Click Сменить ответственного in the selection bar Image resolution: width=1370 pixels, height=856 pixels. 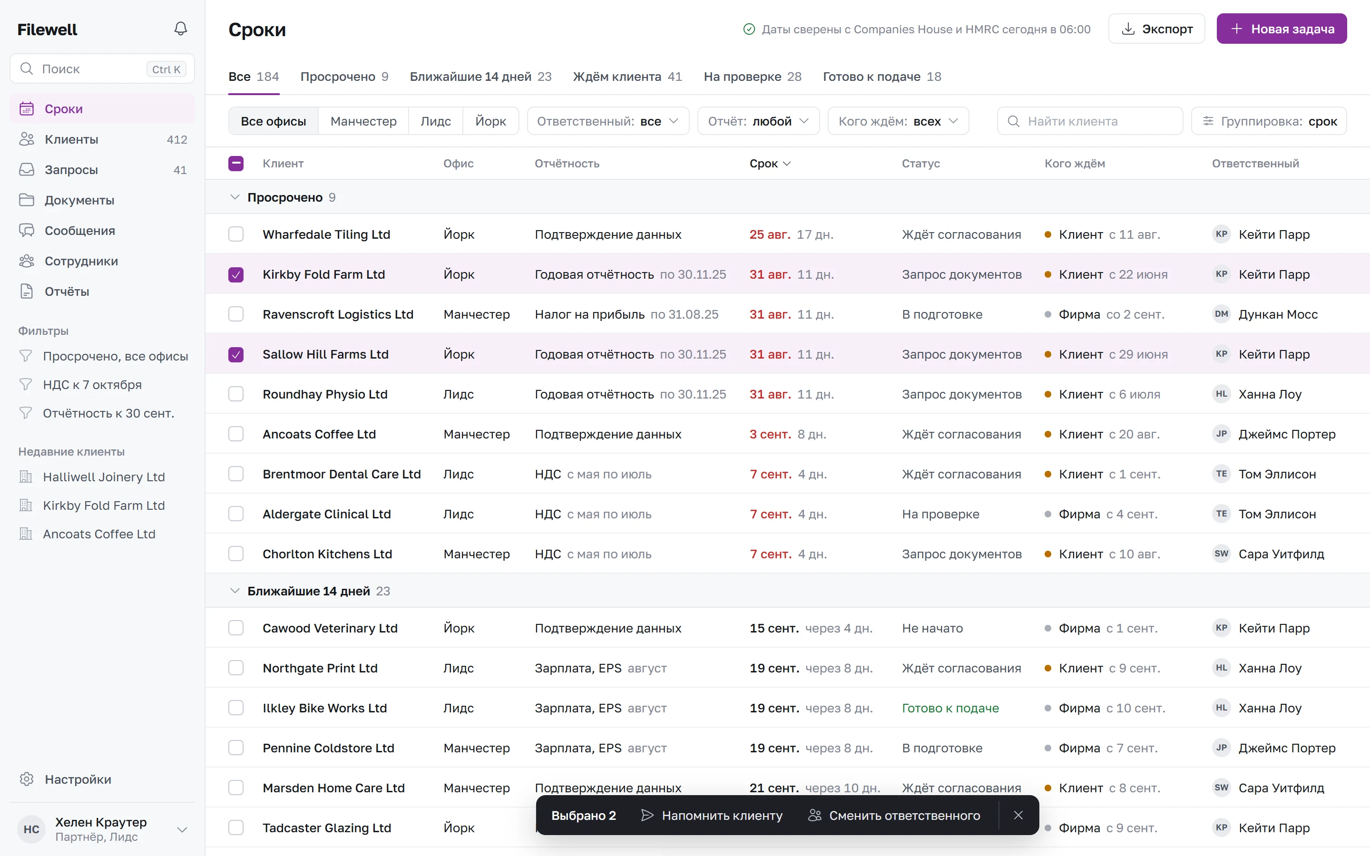click(894, 815)
